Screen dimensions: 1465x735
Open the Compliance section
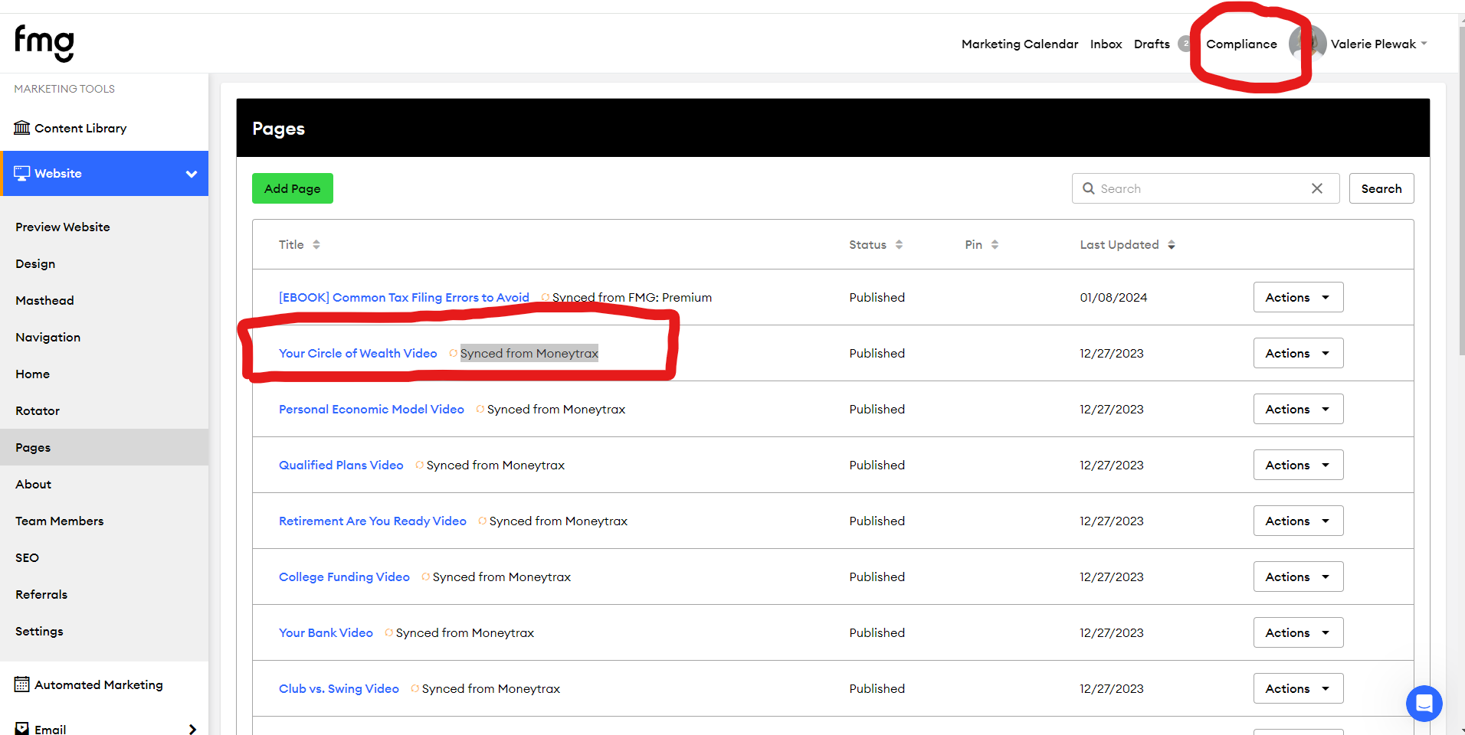pos(1241,44)
